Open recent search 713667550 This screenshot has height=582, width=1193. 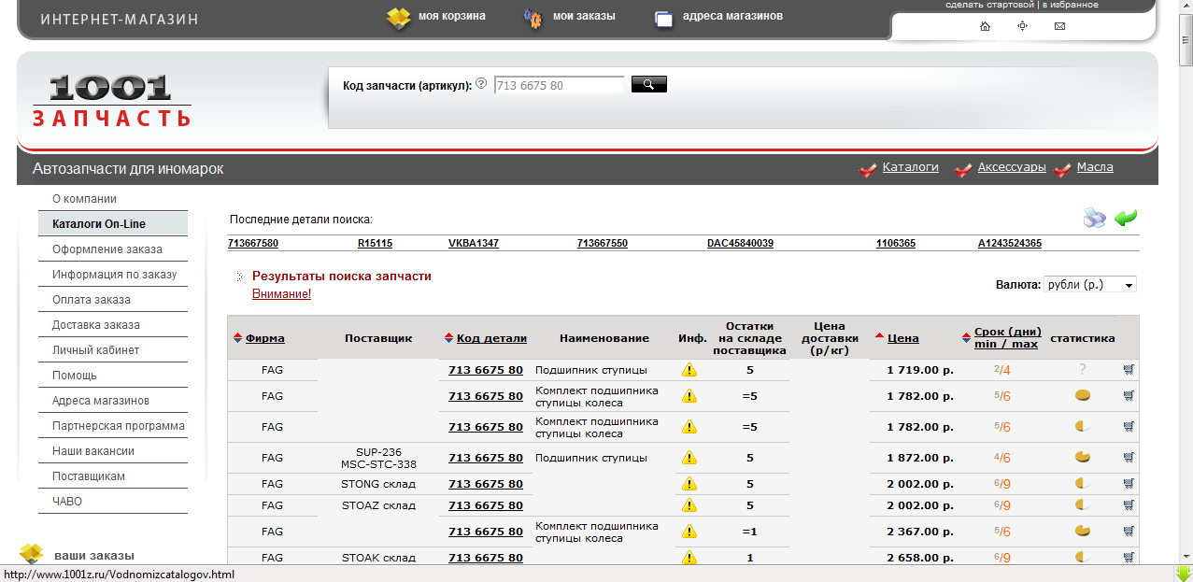603,243
